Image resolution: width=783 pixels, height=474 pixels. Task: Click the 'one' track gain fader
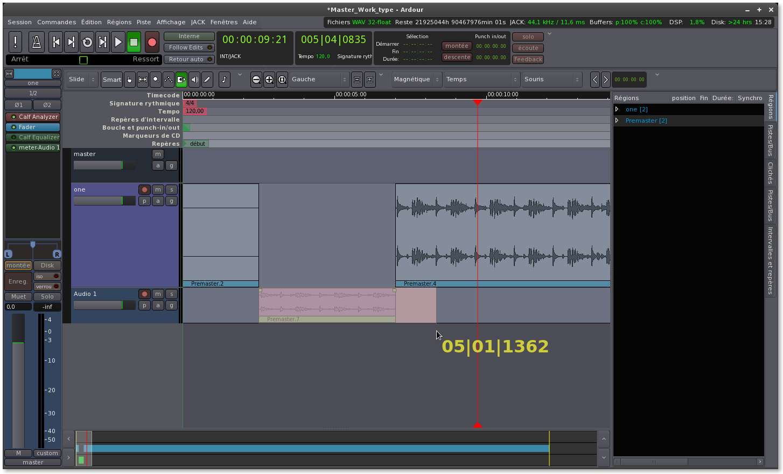click(x=104, y=201)
